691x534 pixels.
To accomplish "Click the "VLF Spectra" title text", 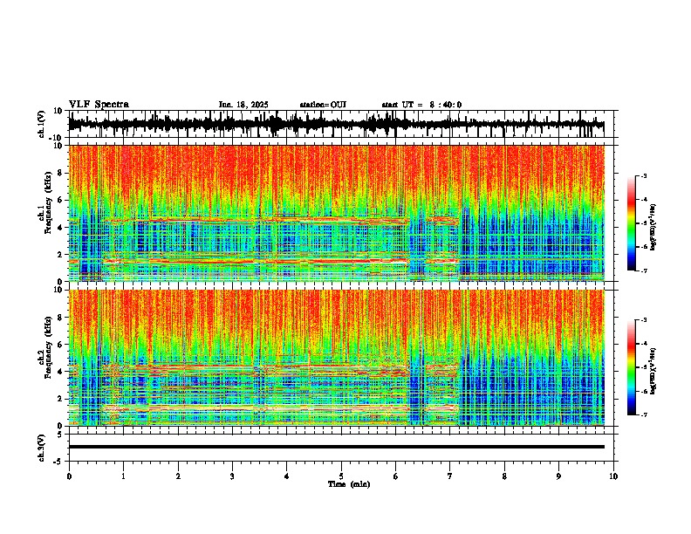I will [99, 105].
